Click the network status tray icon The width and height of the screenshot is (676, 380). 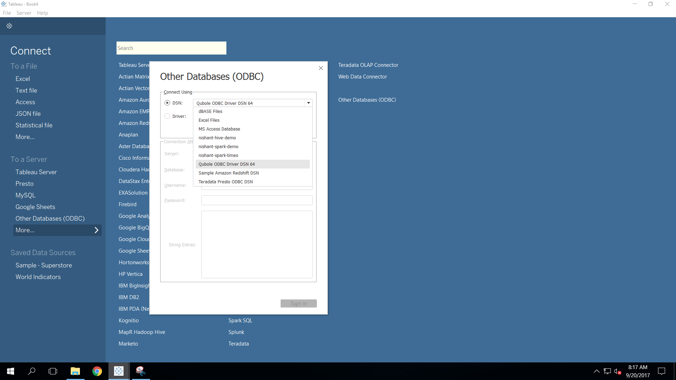coord(607,371)
